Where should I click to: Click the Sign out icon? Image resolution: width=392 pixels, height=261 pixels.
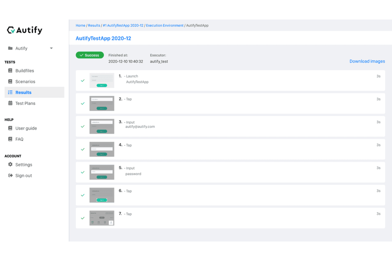pos(10,175)
